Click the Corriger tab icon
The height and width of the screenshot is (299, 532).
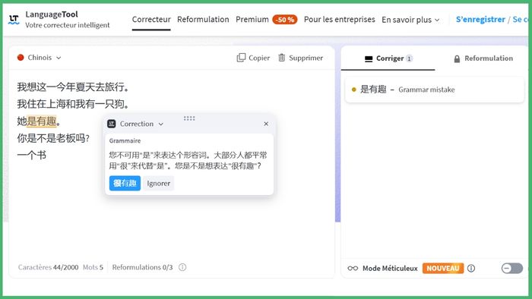point(369,59)
